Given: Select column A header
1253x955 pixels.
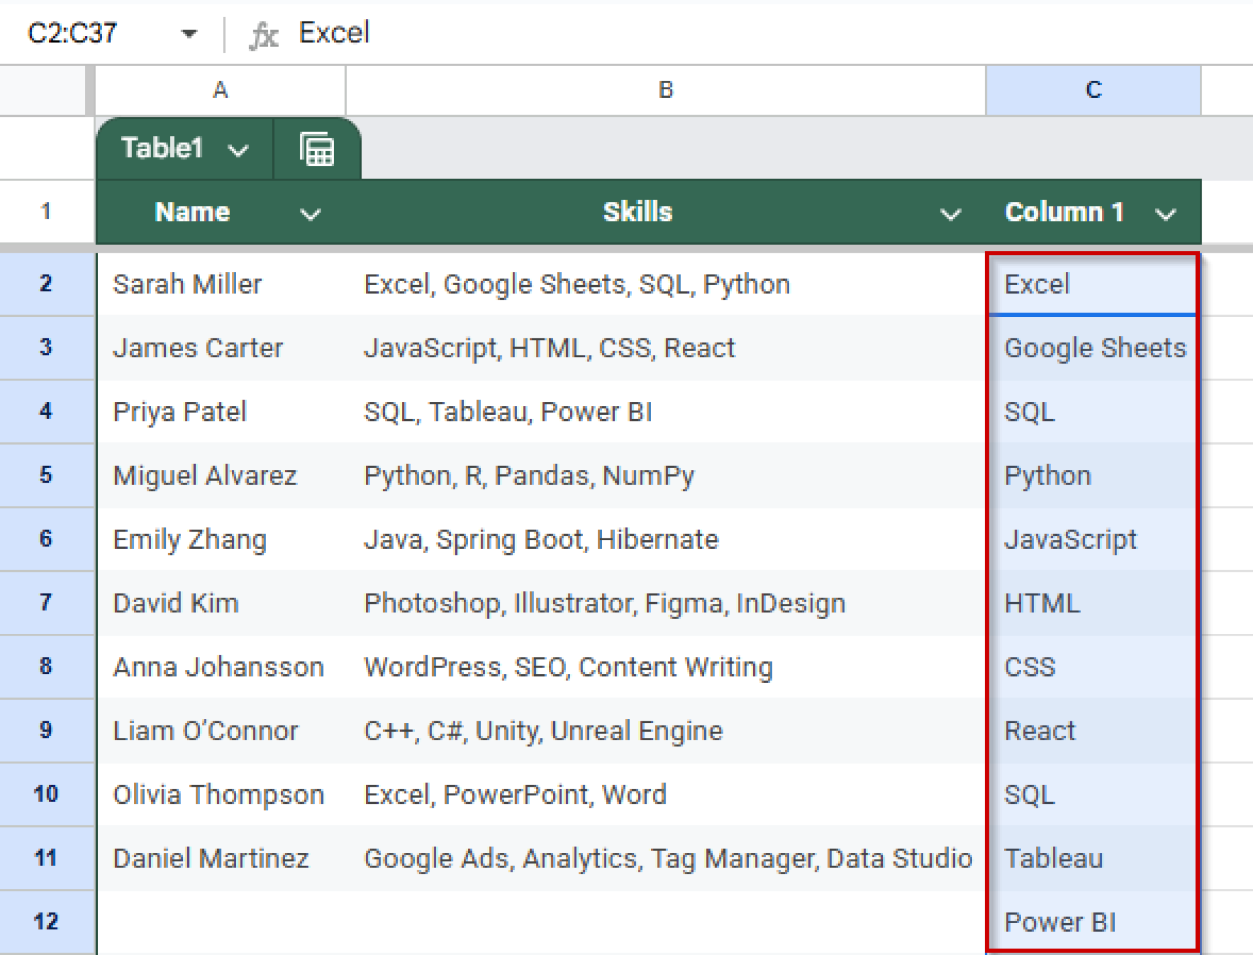Looking at the screenshot, I should (220, 89).
